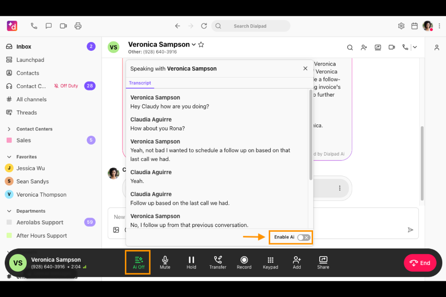The image size is (446, 297).
Task: Share your screen from the call bar
Action: 323,262
